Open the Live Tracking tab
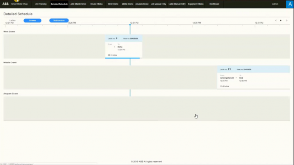Screen dimensions: 294x165 (x=40, y=4)
